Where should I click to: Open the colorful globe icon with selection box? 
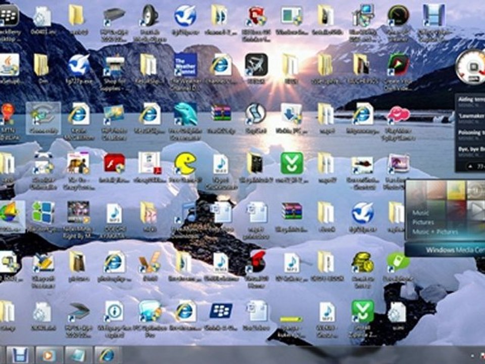11,213
